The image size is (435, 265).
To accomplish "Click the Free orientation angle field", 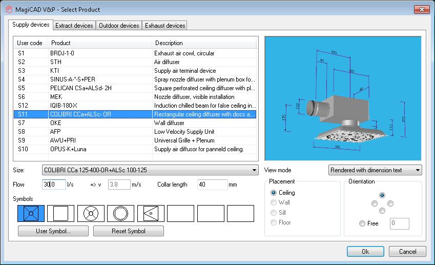I will pos(400,223).
